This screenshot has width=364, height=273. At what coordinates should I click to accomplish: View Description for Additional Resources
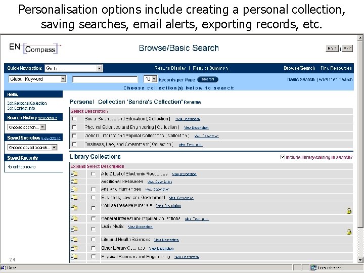point(160,182)
